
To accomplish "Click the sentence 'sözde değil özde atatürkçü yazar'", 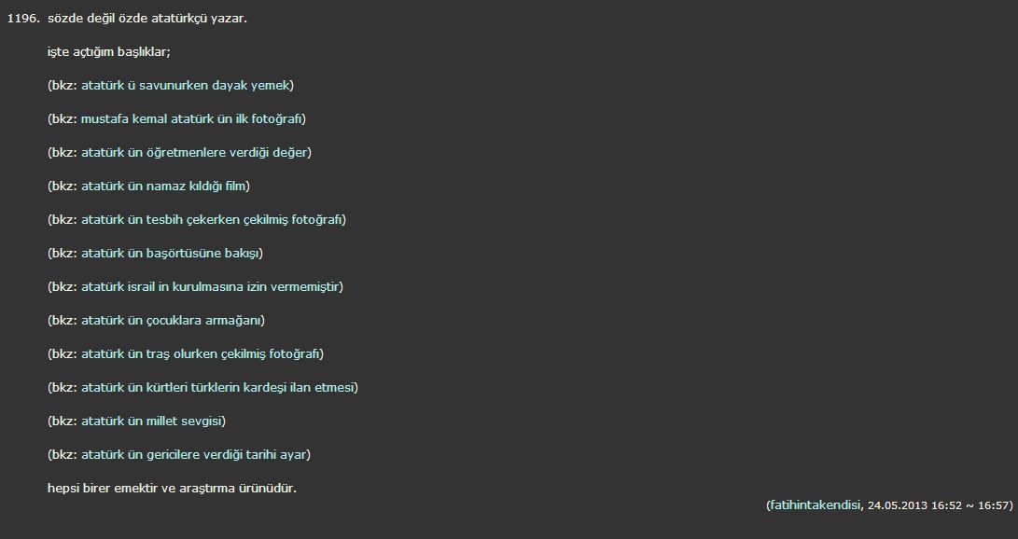I will 147,18.
